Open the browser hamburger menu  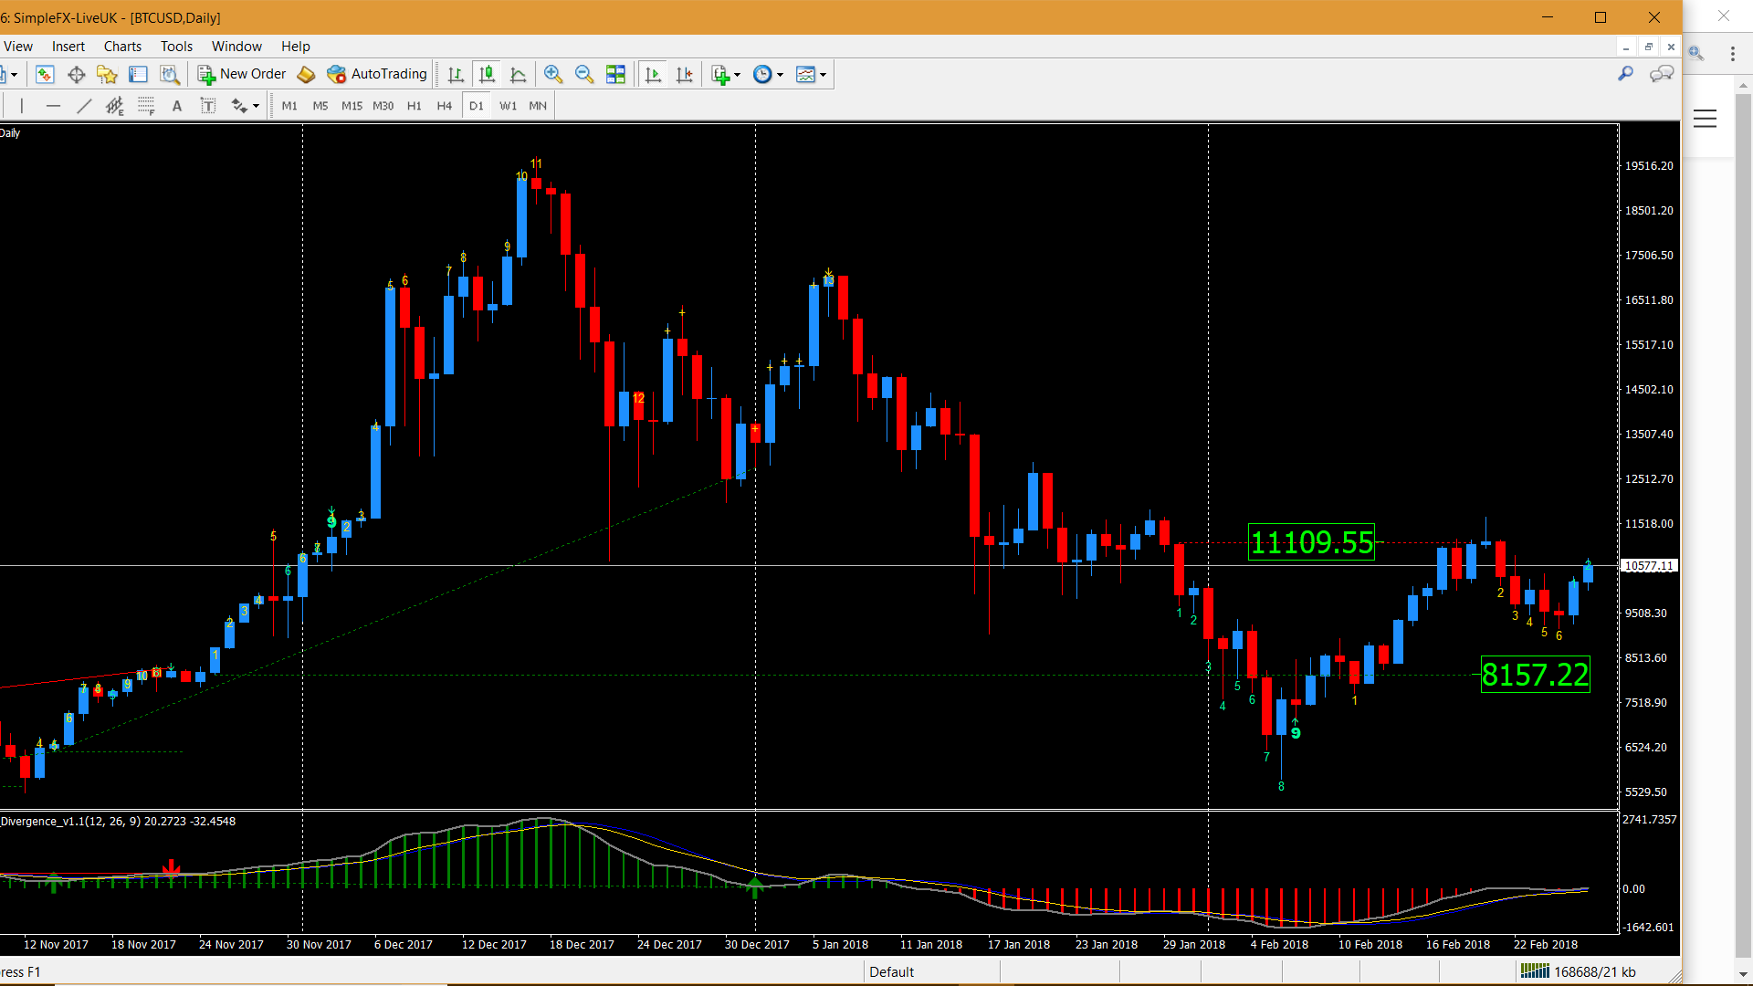[x=1705, y=119]
